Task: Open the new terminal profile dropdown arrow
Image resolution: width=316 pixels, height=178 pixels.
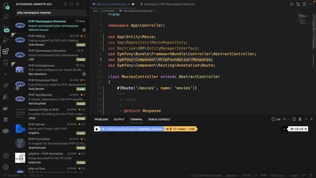Action: (288, 119)
